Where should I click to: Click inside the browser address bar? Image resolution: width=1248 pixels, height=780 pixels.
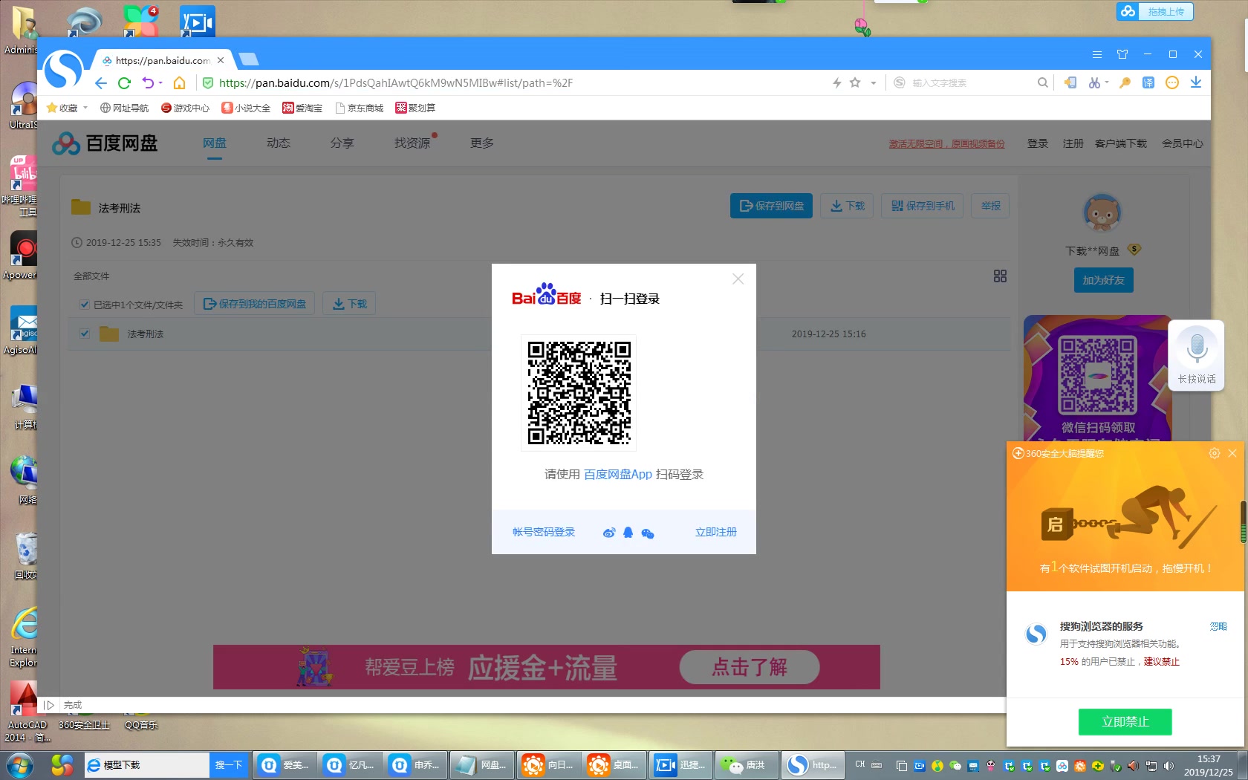point(520,82)
